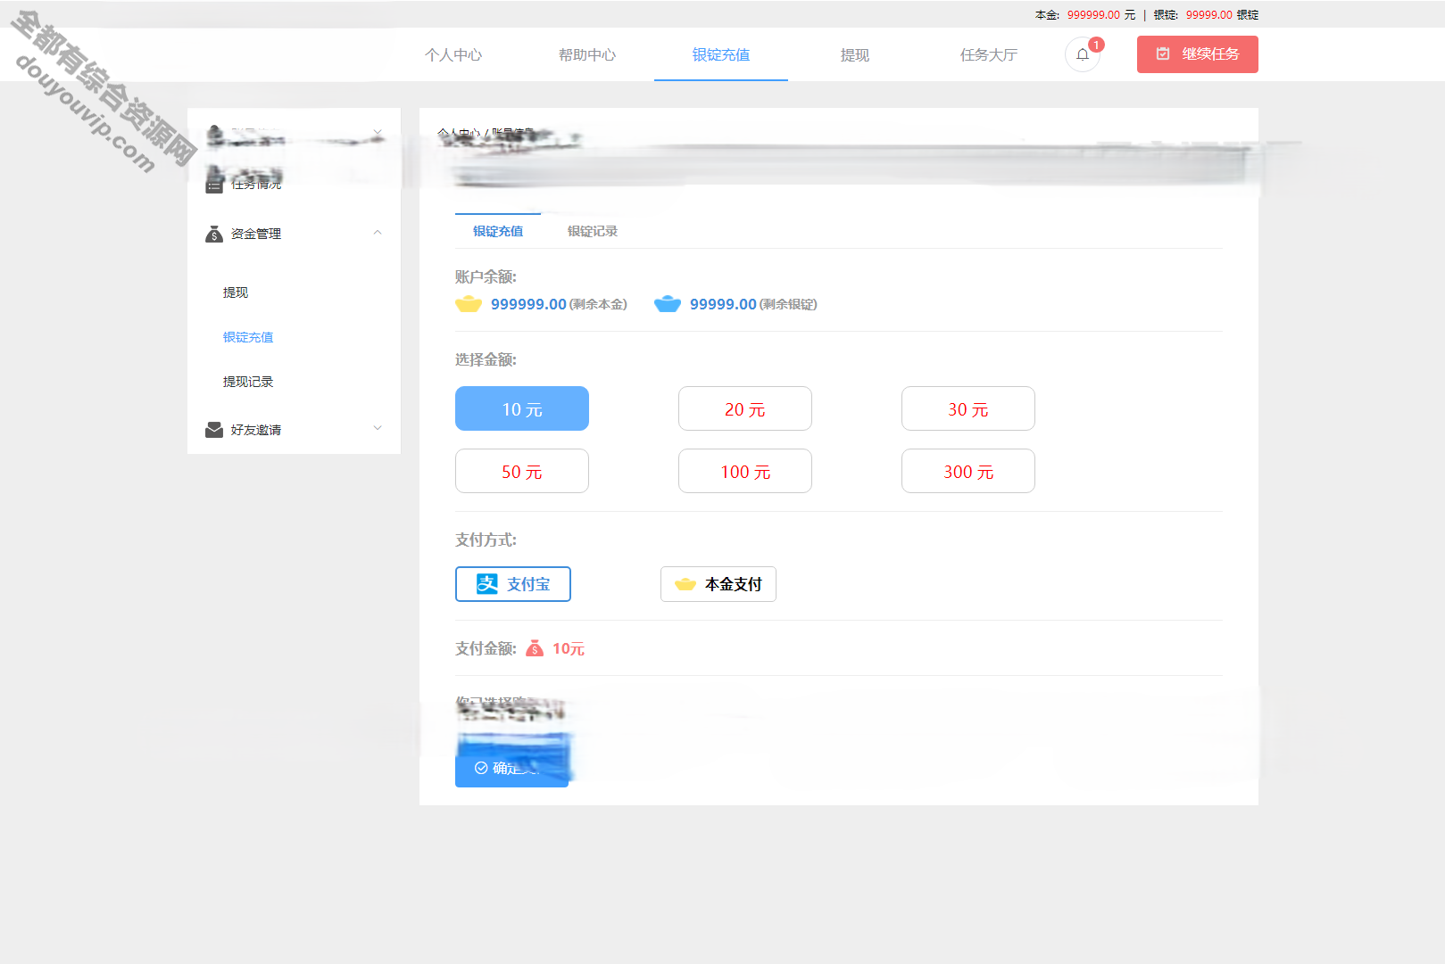Open 任务情况 in the sidebar
Viewport: 1445px width, 964px height.
click(256, 185)
